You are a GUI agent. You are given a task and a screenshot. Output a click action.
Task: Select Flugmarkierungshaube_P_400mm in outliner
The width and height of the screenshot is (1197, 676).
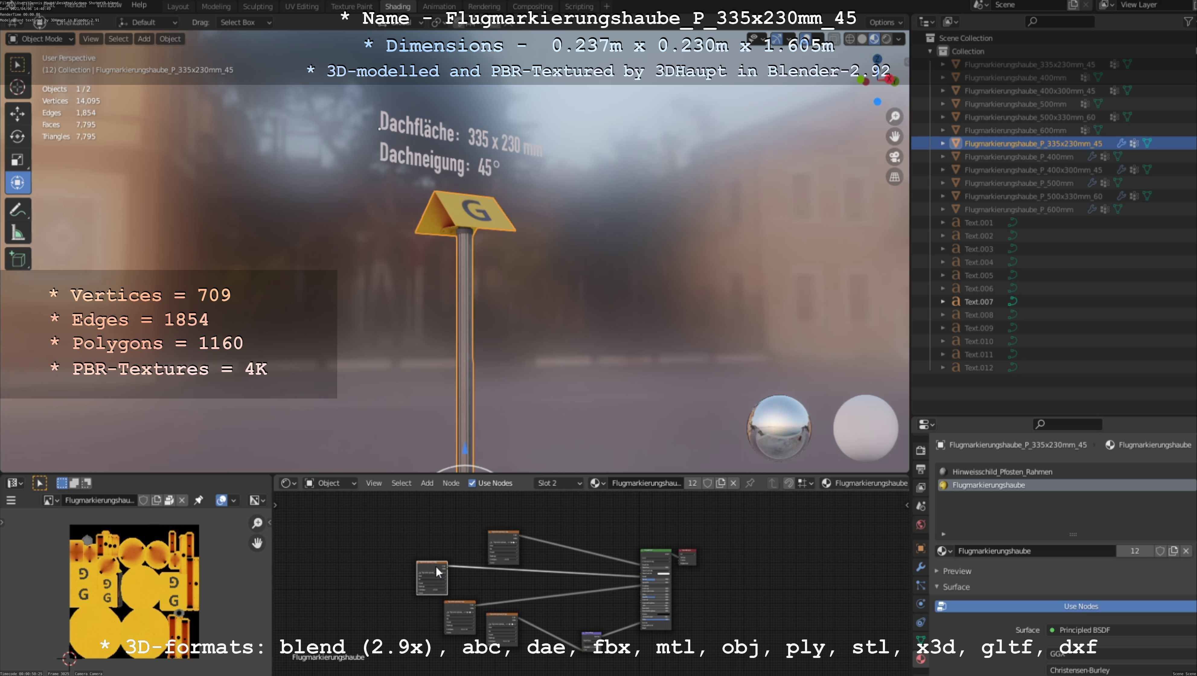pos(1019,157)
